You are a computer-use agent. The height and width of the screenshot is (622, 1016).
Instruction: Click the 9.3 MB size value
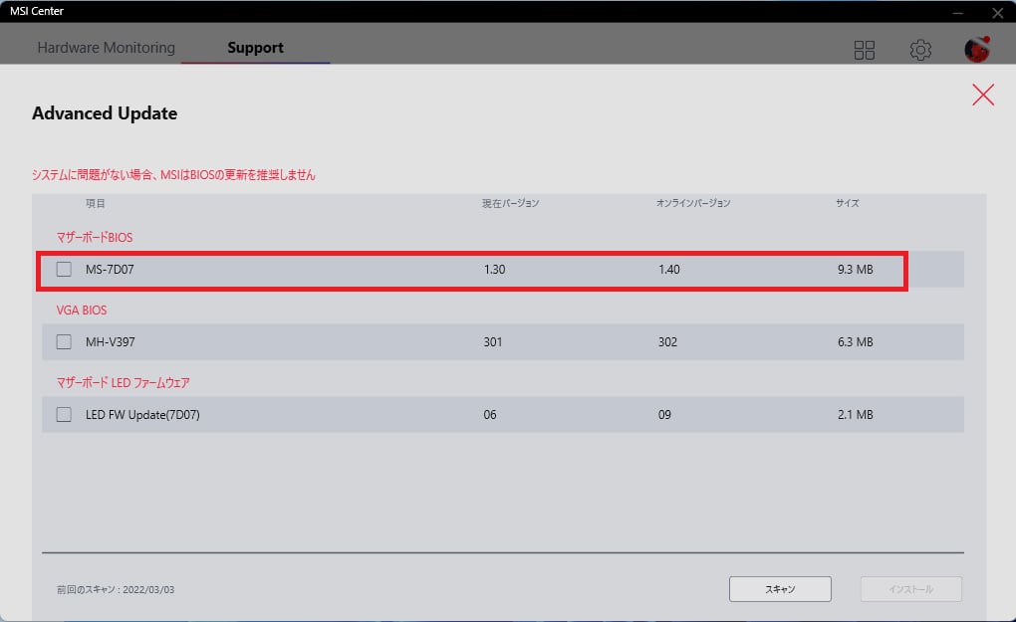click(856, 270)
